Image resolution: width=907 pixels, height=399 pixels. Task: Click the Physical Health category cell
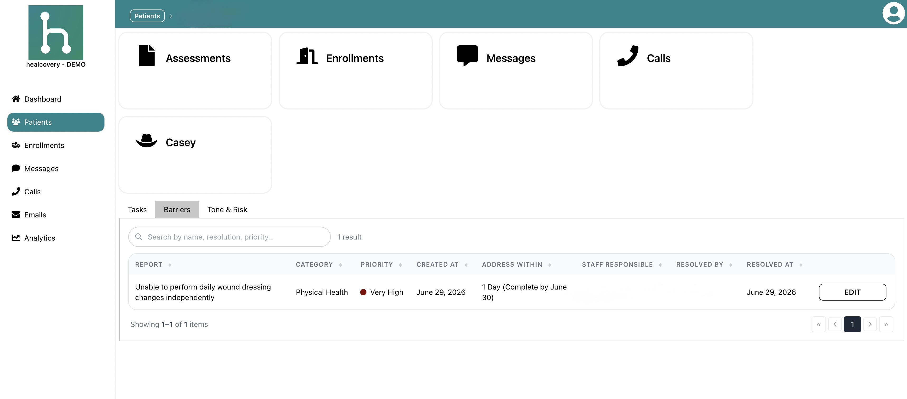pos(322,293)
